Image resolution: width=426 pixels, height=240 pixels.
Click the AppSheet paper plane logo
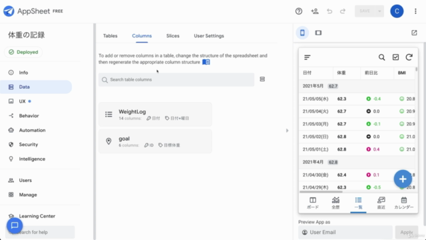click(x=9, y=11)
